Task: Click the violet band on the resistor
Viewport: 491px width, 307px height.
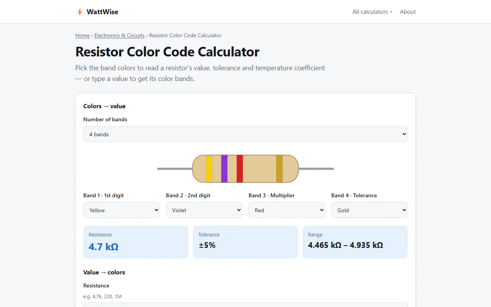Action: click(x=224, y=168)
